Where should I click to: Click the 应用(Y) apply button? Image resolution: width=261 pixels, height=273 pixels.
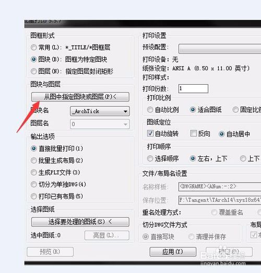coord(173,252)
